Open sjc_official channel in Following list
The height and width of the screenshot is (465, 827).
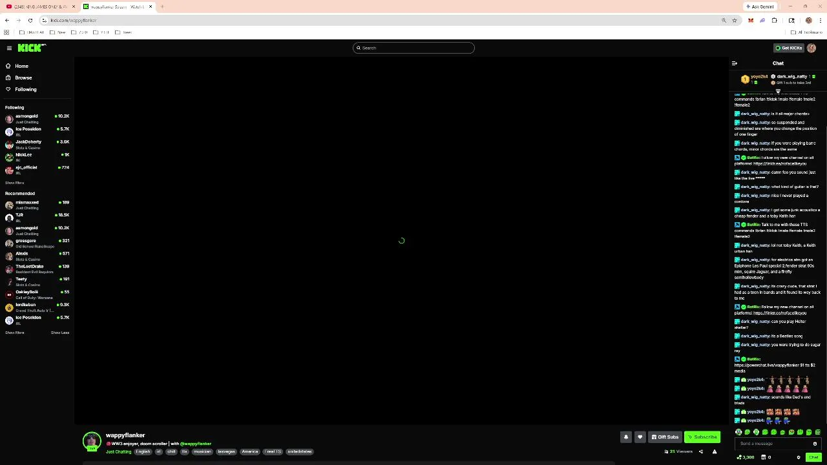coord(37,170)
